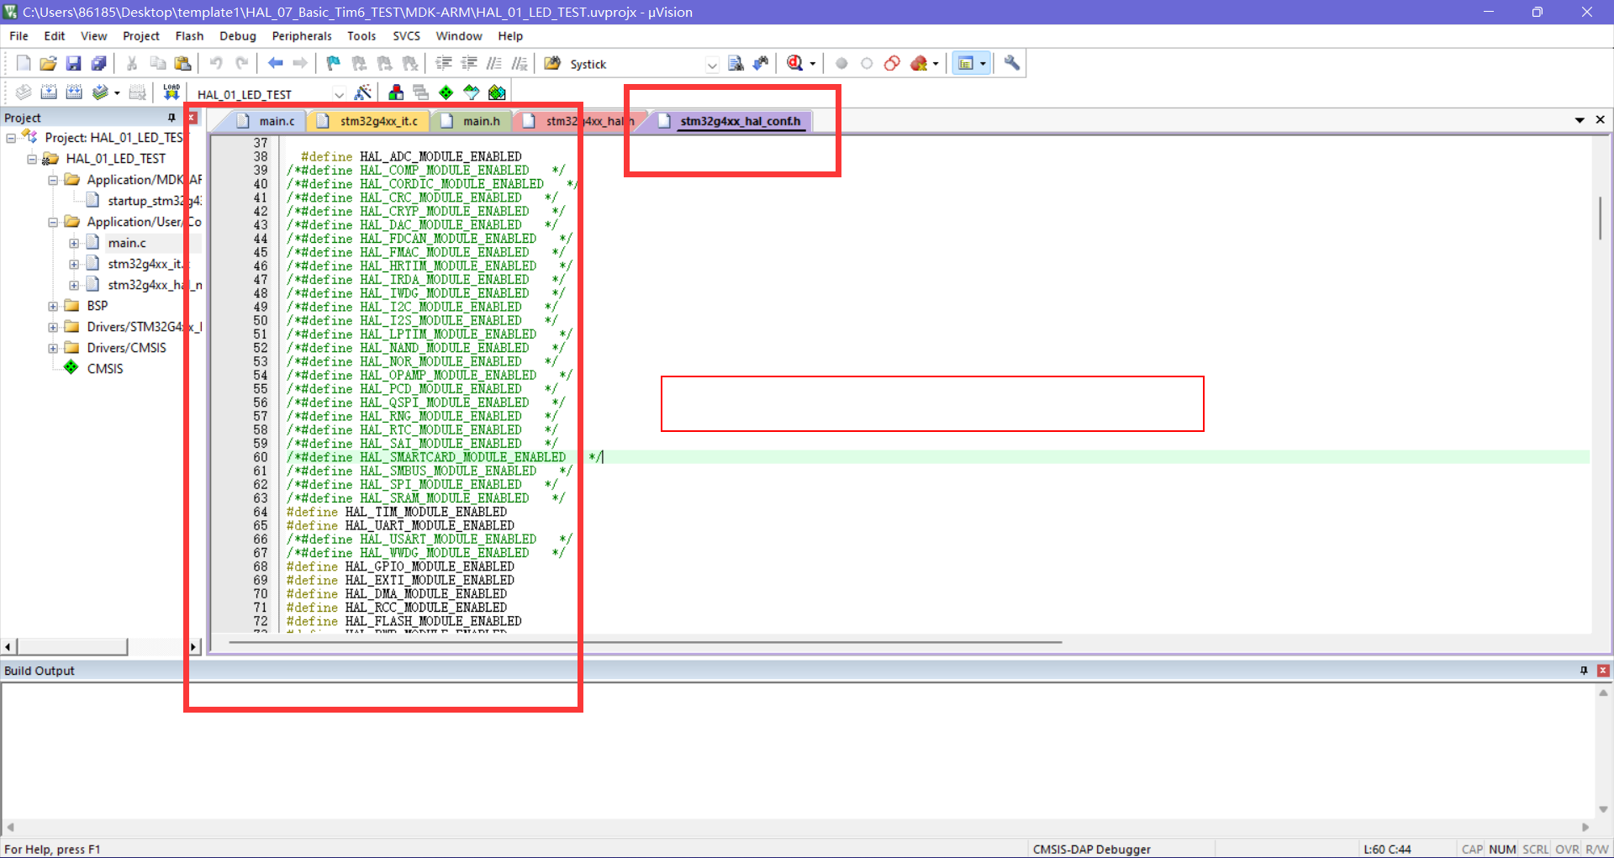Click the Copy icon in toolbar
The width and height of the screenshot is (1614, 858).
(x=157, y=63)
